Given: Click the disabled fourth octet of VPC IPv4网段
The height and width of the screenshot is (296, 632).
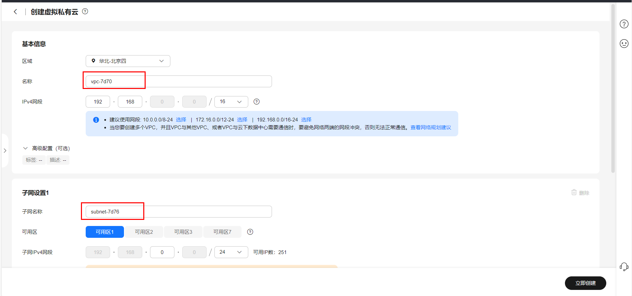Looking at the screenshot, I should tap(194, 101).
